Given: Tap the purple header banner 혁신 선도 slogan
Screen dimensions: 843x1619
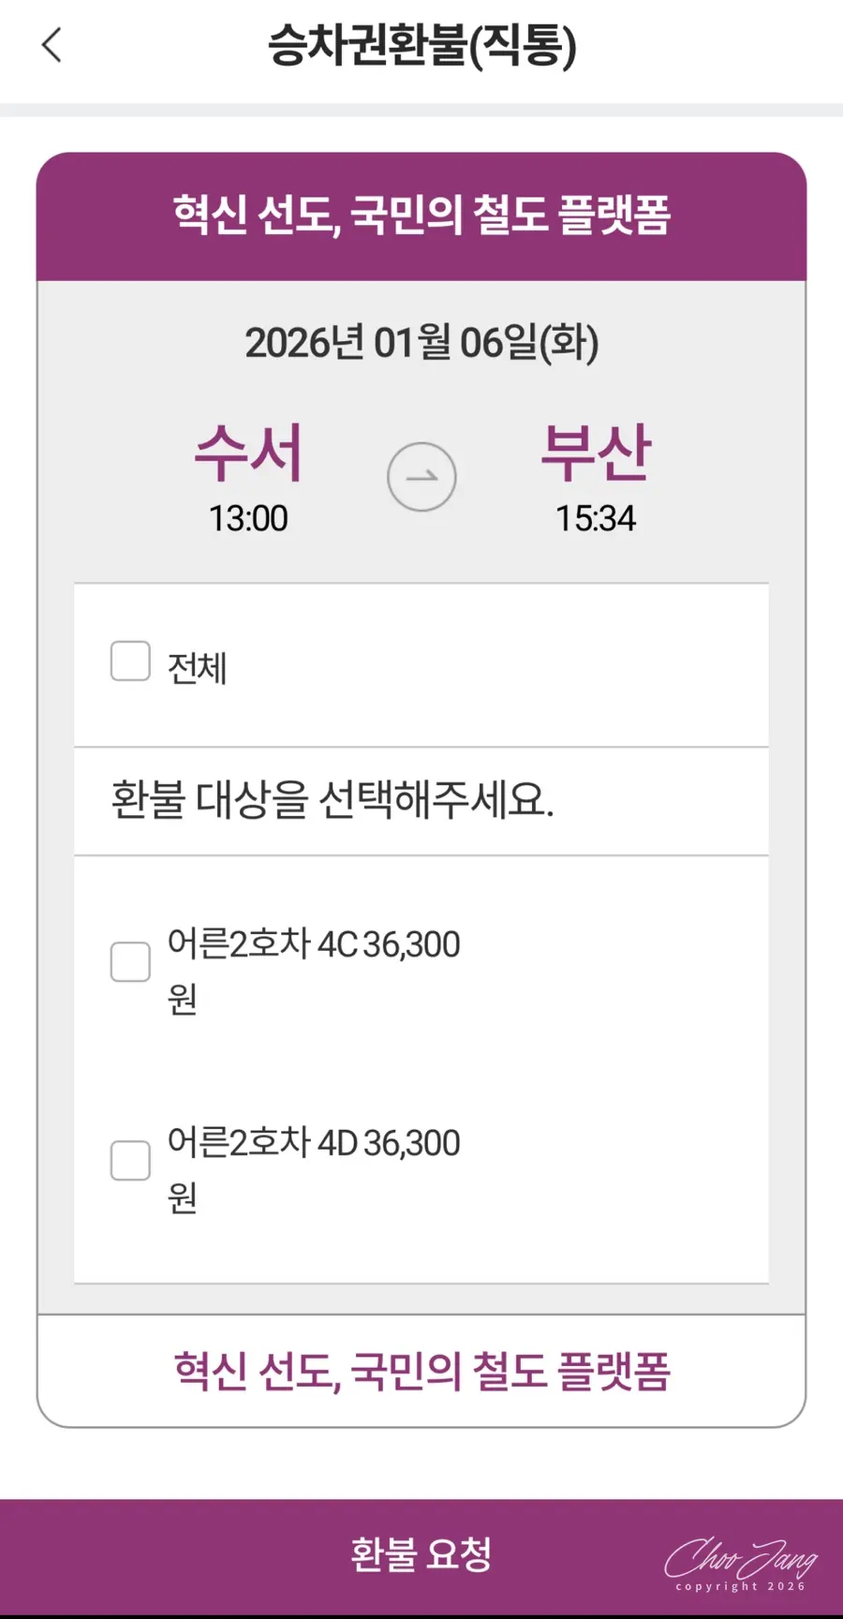Looking at the screenshot, I should click(421, 215).
